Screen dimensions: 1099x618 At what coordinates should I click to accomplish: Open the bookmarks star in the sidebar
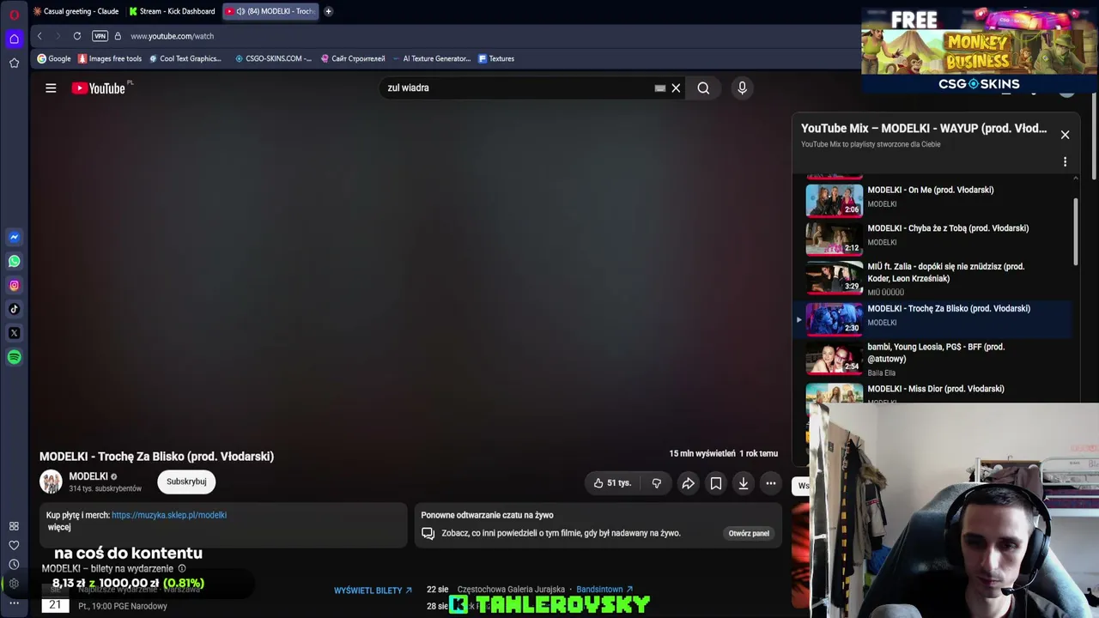click(x=14, y=63)
